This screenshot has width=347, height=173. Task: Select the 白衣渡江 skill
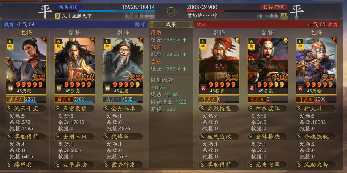267,109
